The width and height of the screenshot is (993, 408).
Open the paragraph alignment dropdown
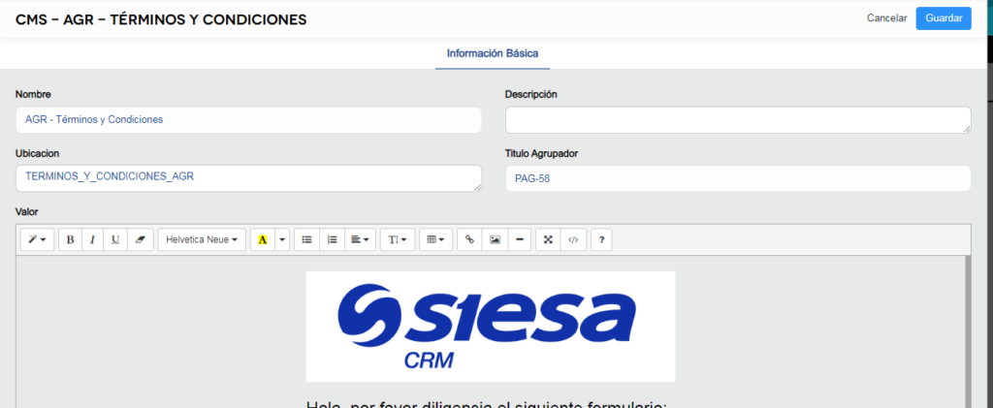[x=361, y=239]
